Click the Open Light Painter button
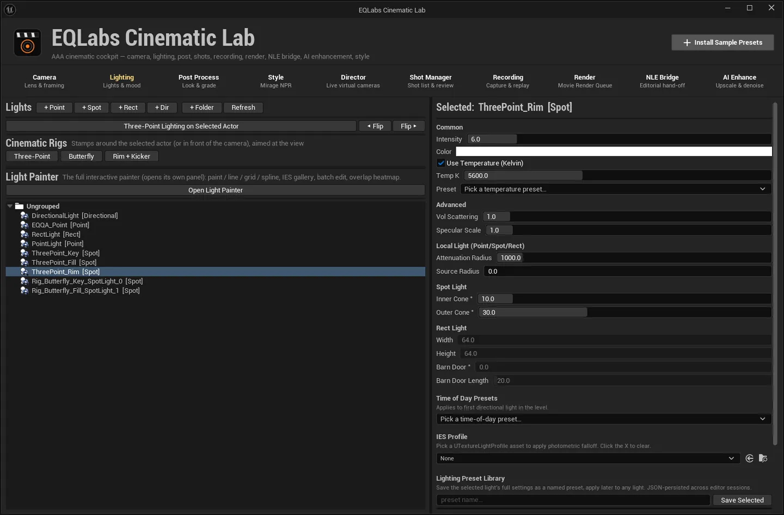 point(216,190)
